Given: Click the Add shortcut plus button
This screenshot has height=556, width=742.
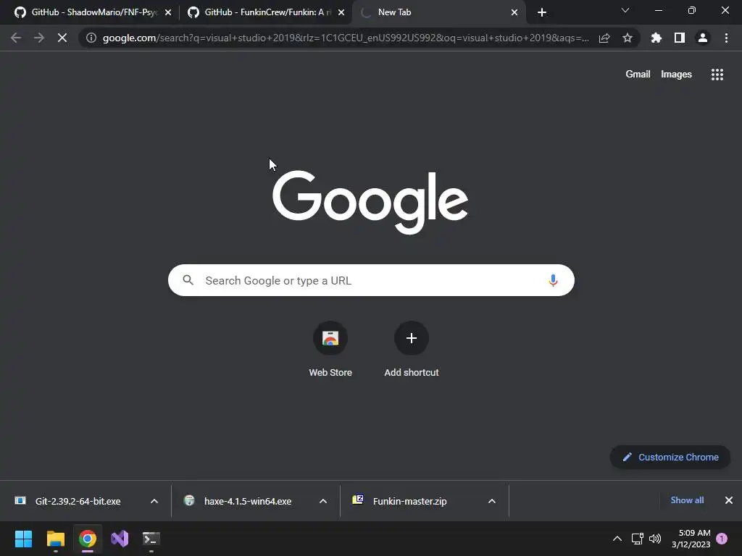Looking at the screenshot, I should coord(412,338).
